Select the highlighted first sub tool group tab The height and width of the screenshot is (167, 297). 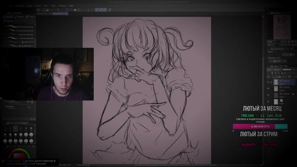(8, 17)
